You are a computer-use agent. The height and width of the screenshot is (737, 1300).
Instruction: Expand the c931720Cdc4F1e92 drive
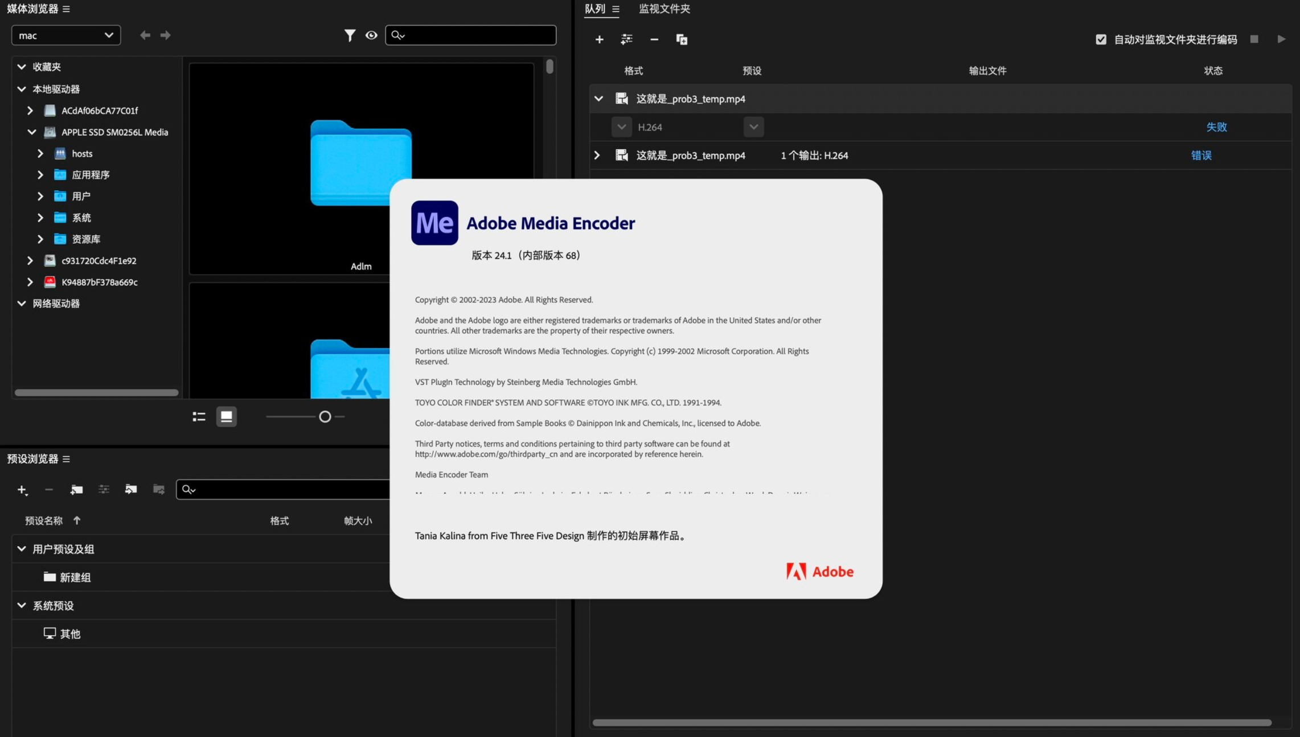point(30,261)
